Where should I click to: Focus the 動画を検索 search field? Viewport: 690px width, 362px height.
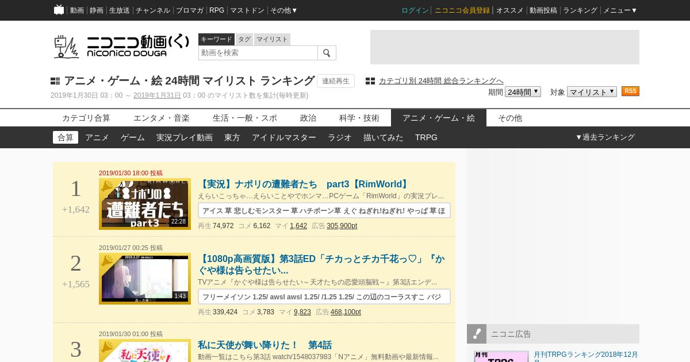[x=258, y=53]
